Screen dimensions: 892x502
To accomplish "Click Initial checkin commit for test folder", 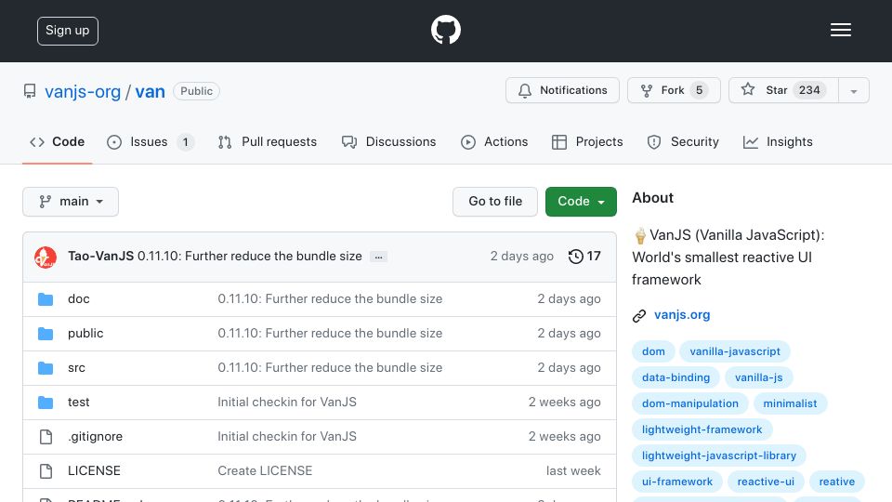I will [287, 403].
